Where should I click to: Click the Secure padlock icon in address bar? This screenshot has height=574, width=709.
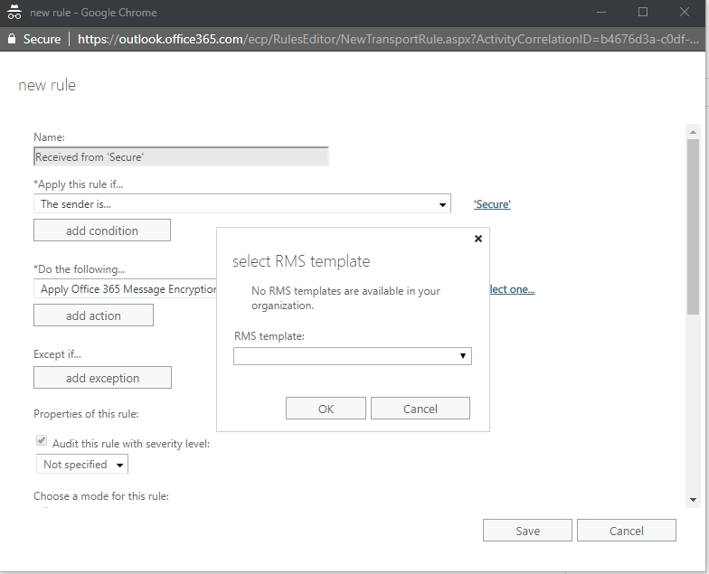12,39
